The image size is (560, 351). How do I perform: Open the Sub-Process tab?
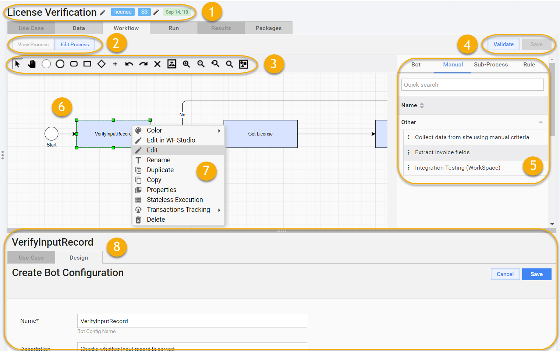[491, 65]
